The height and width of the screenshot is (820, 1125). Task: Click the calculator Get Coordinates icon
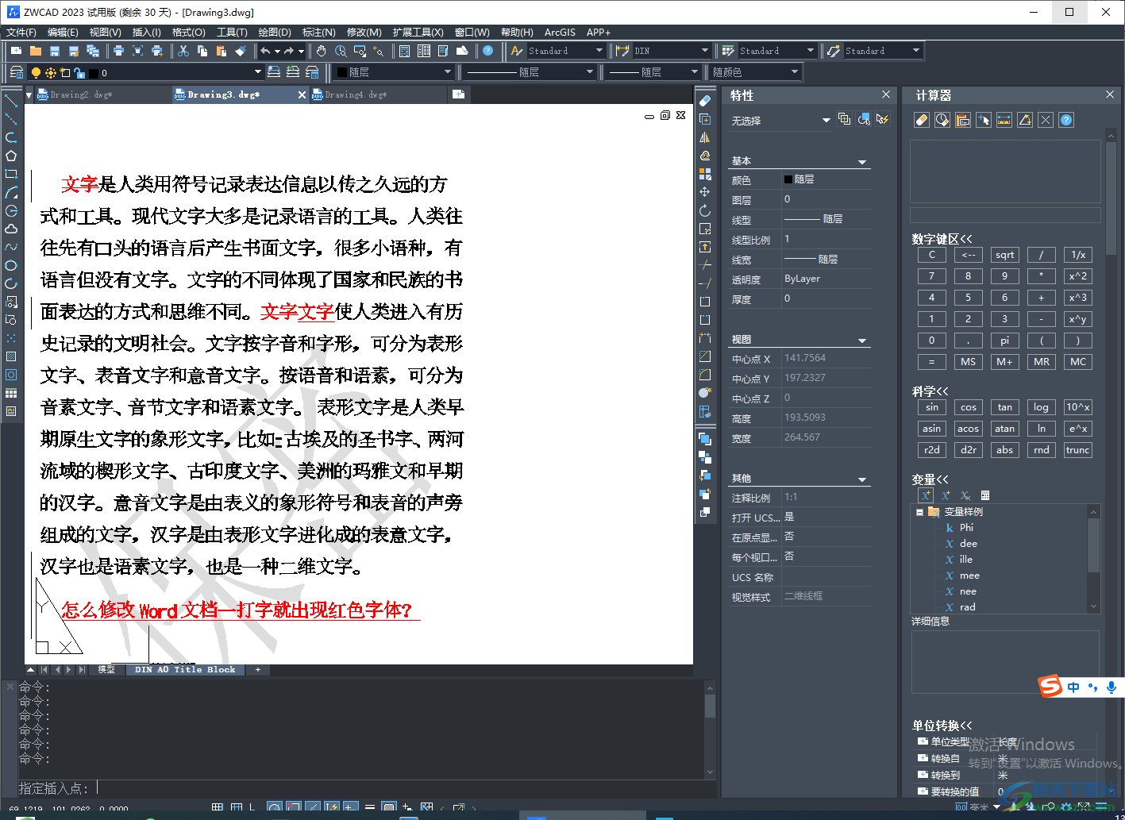[984, 120]
